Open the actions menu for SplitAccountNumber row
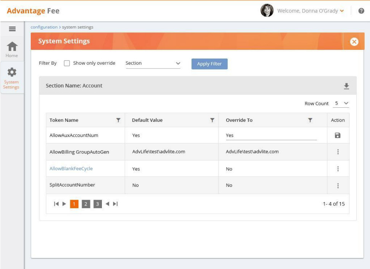 click(338, 185)
